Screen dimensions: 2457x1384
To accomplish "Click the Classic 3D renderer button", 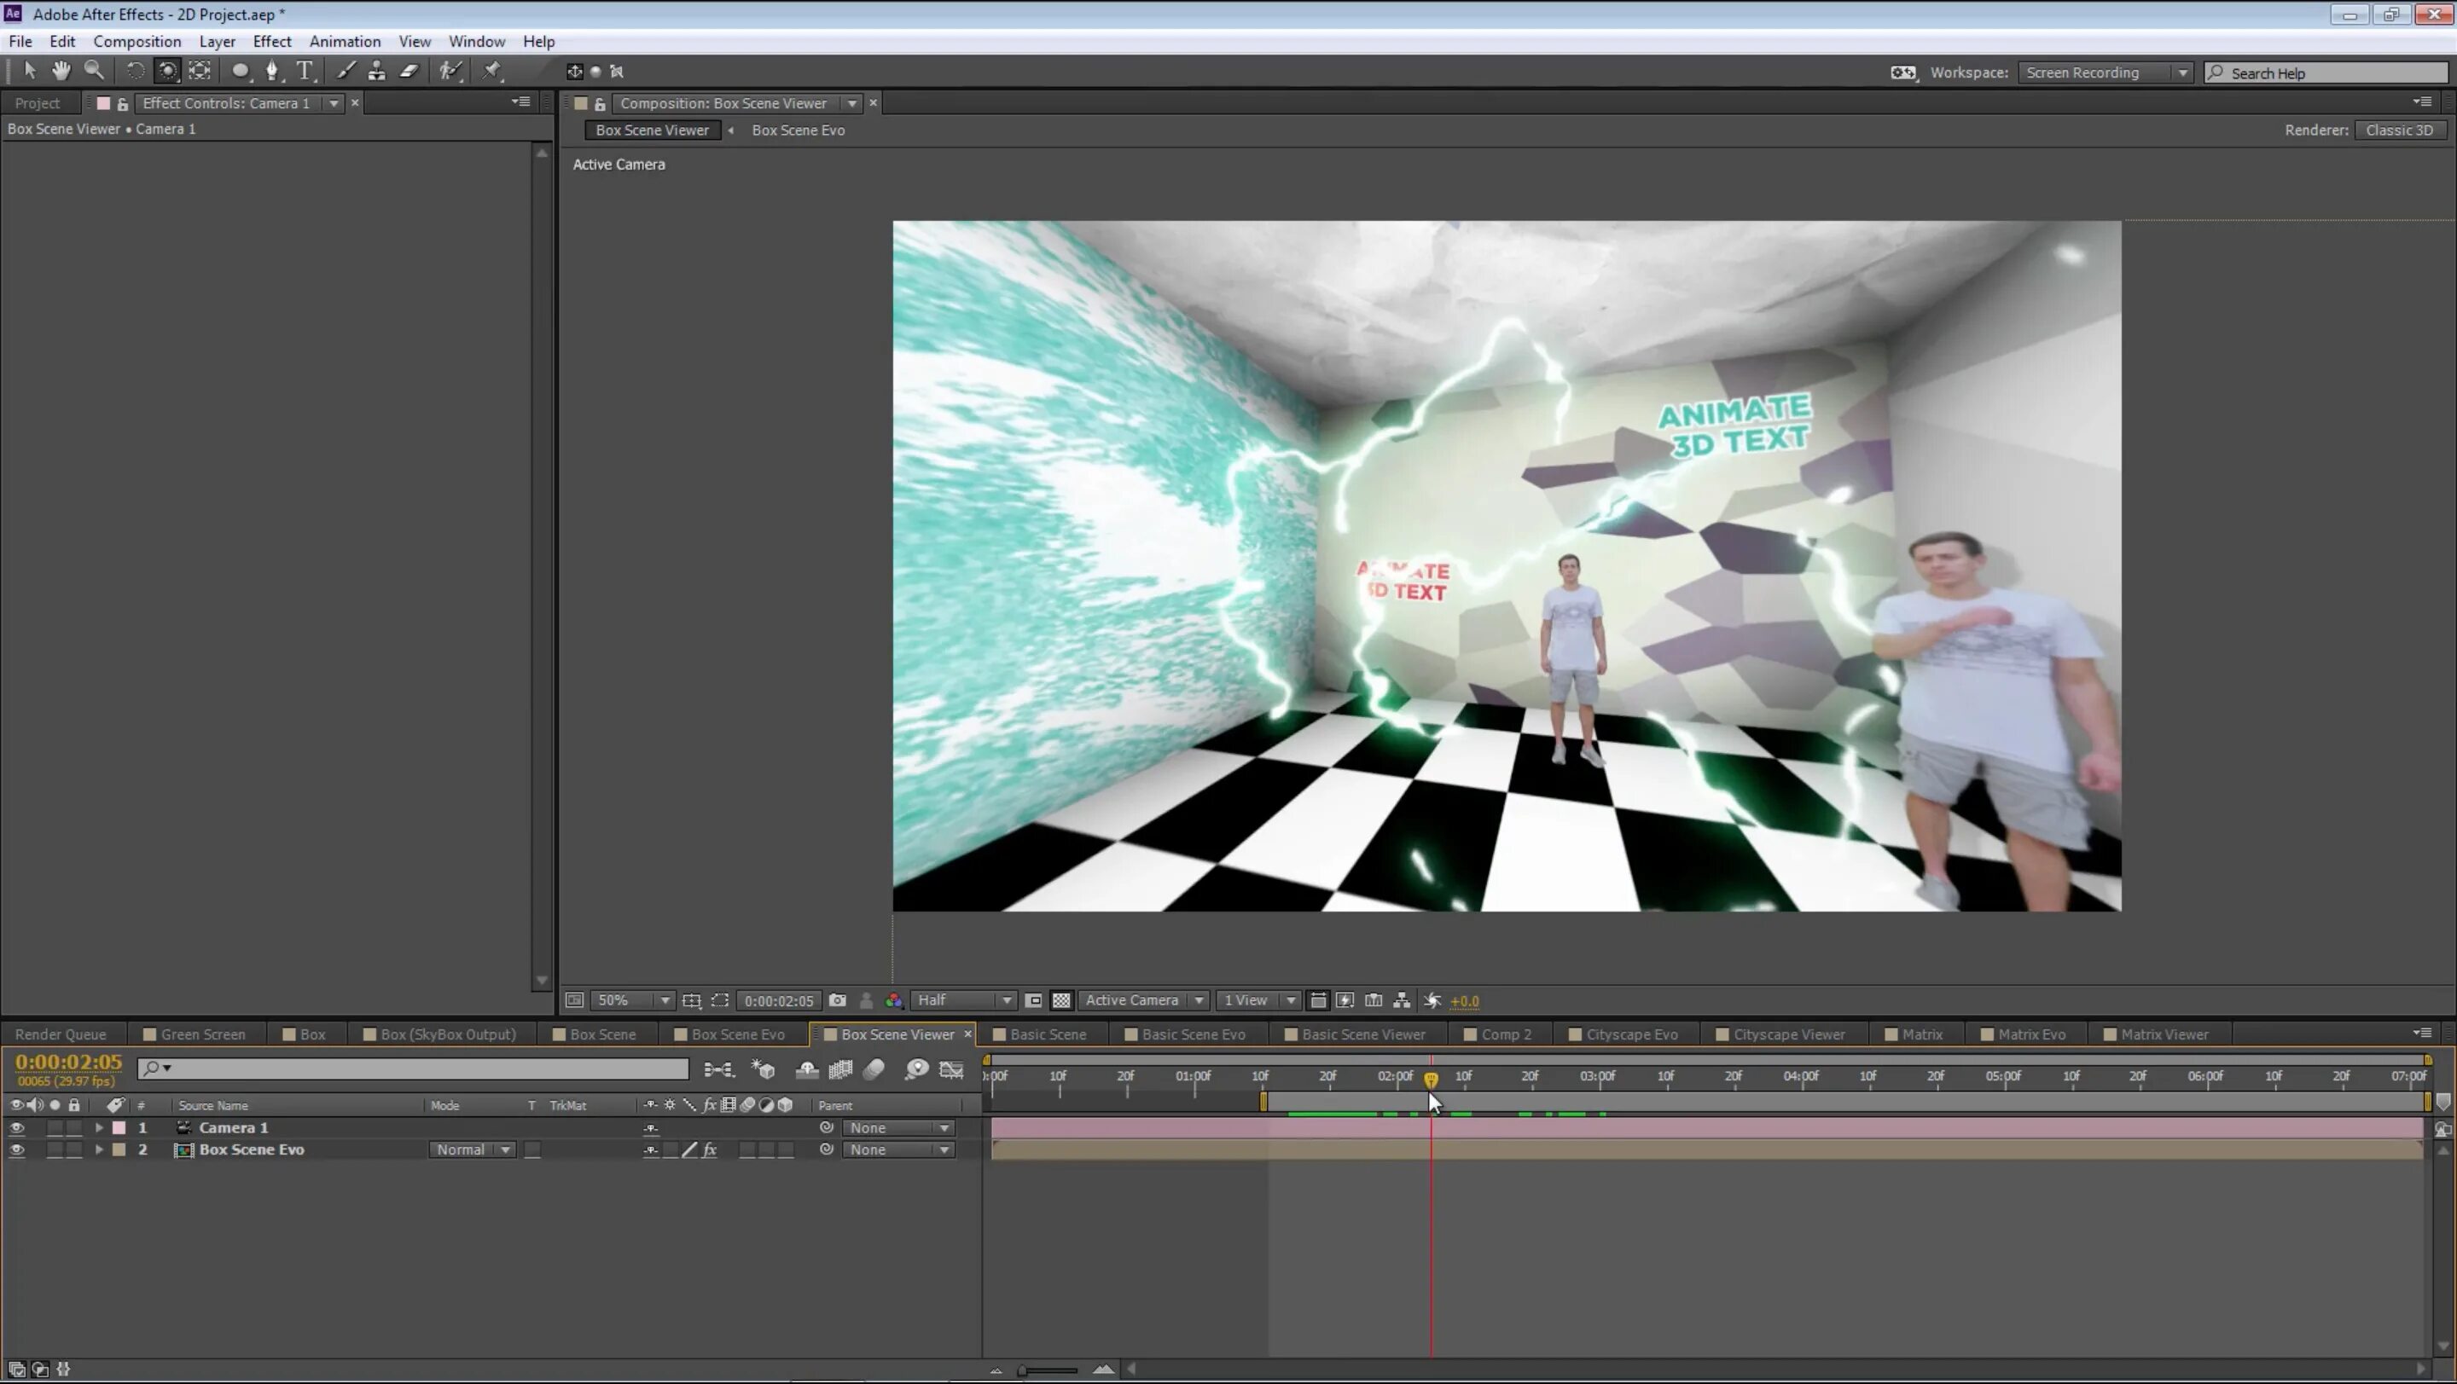I will 2399,130.
